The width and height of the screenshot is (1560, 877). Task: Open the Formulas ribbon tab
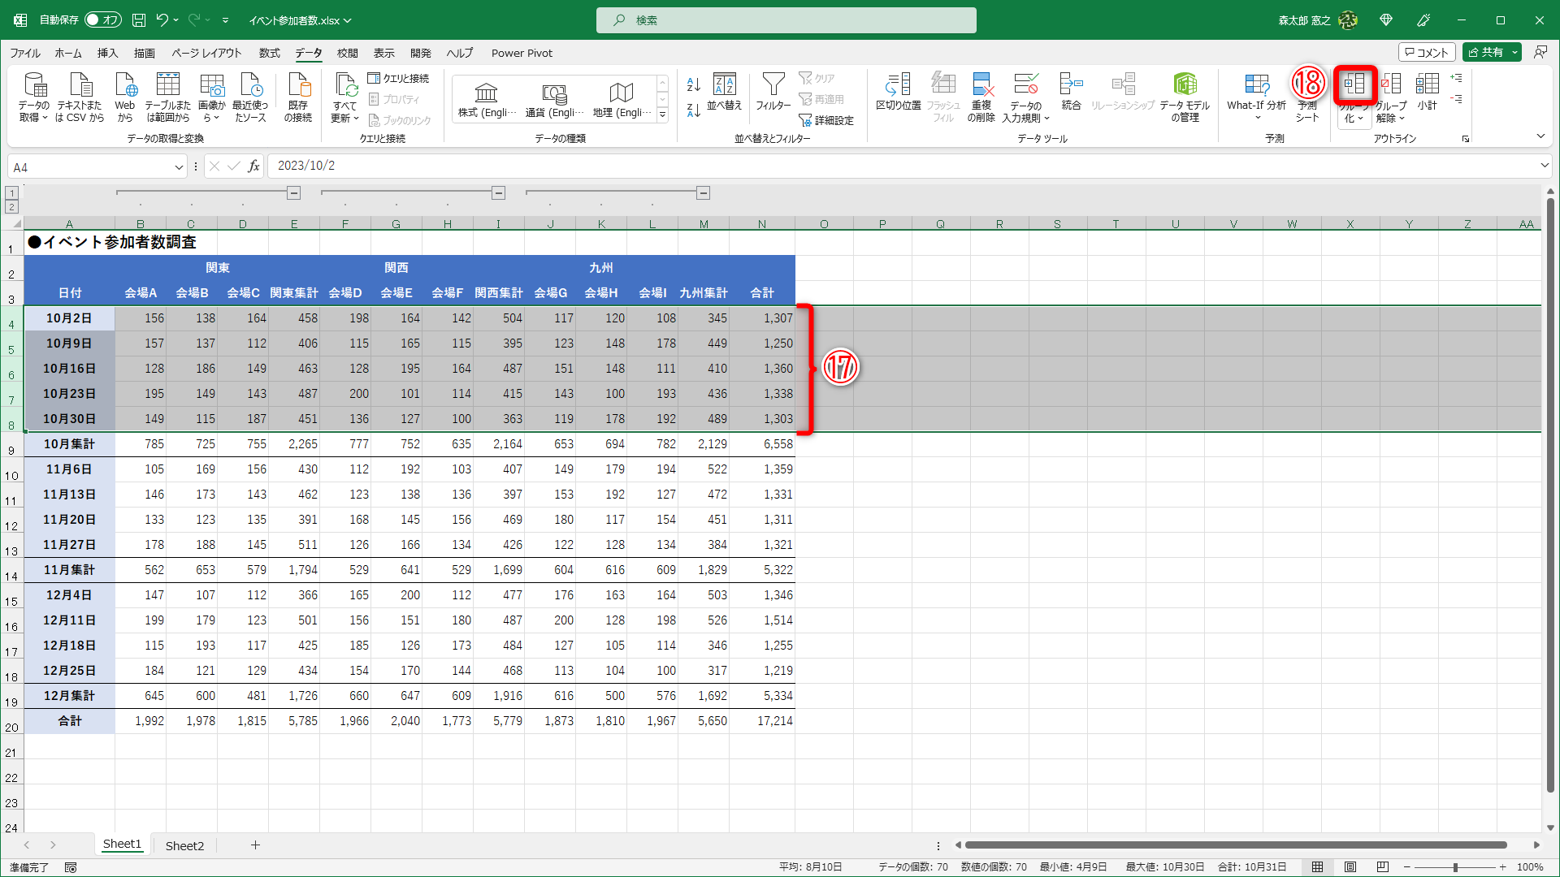tap(269, 54)
